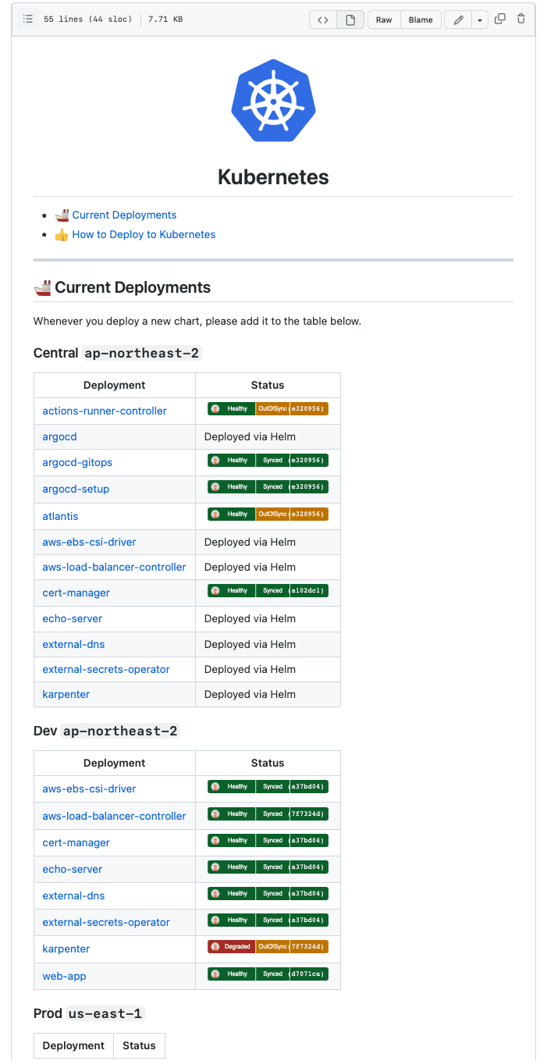
Task: Click the web-app deployment link
Action: (64, 976)
